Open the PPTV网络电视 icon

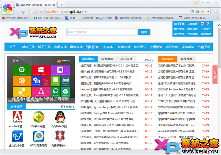click(x=39, y=136)
